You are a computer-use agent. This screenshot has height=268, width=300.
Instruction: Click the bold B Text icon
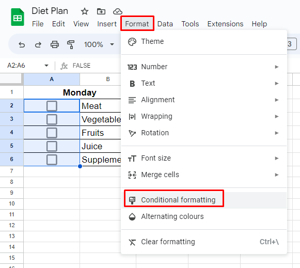(132, 84)
